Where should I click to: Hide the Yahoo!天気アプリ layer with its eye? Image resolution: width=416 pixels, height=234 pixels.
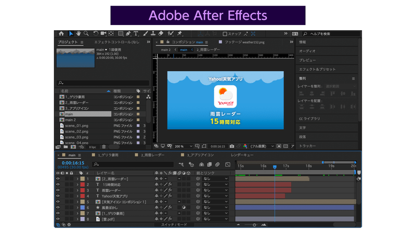pos(58,196)
